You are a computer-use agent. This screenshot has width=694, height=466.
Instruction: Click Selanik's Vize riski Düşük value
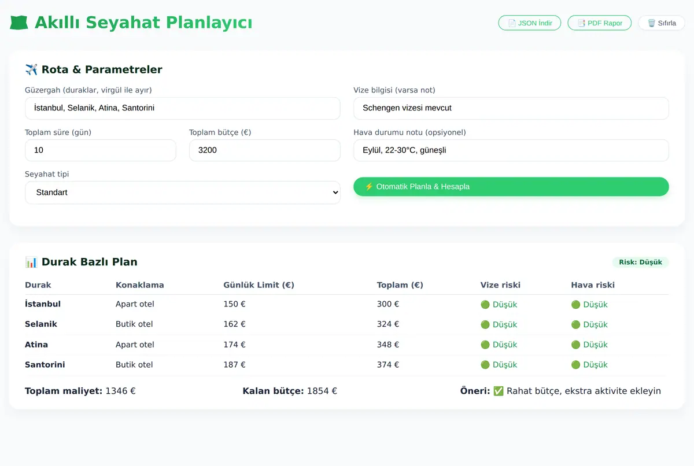click(x=499, y=325)
